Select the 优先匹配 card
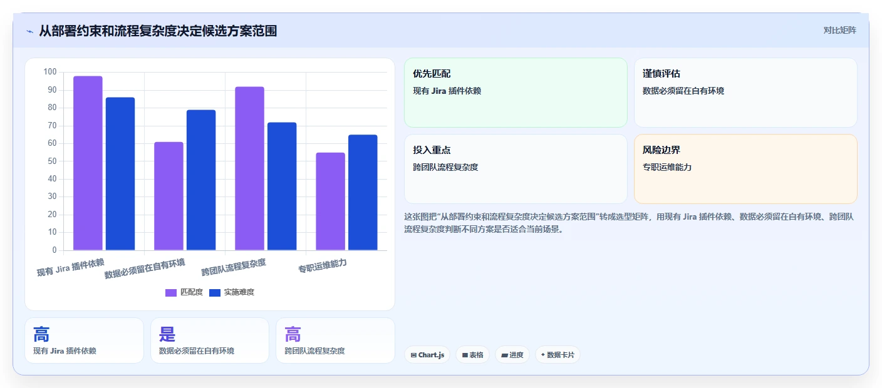Image resolution: width=882 pixels, height=388 pixels. click(x=516, y=93)
